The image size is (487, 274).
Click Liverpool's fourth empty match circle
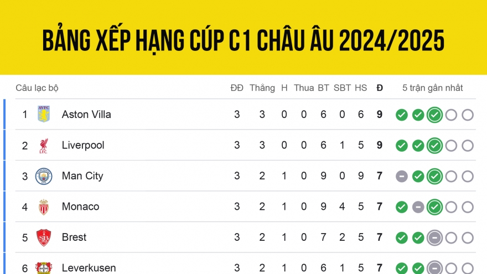[451, 146]
